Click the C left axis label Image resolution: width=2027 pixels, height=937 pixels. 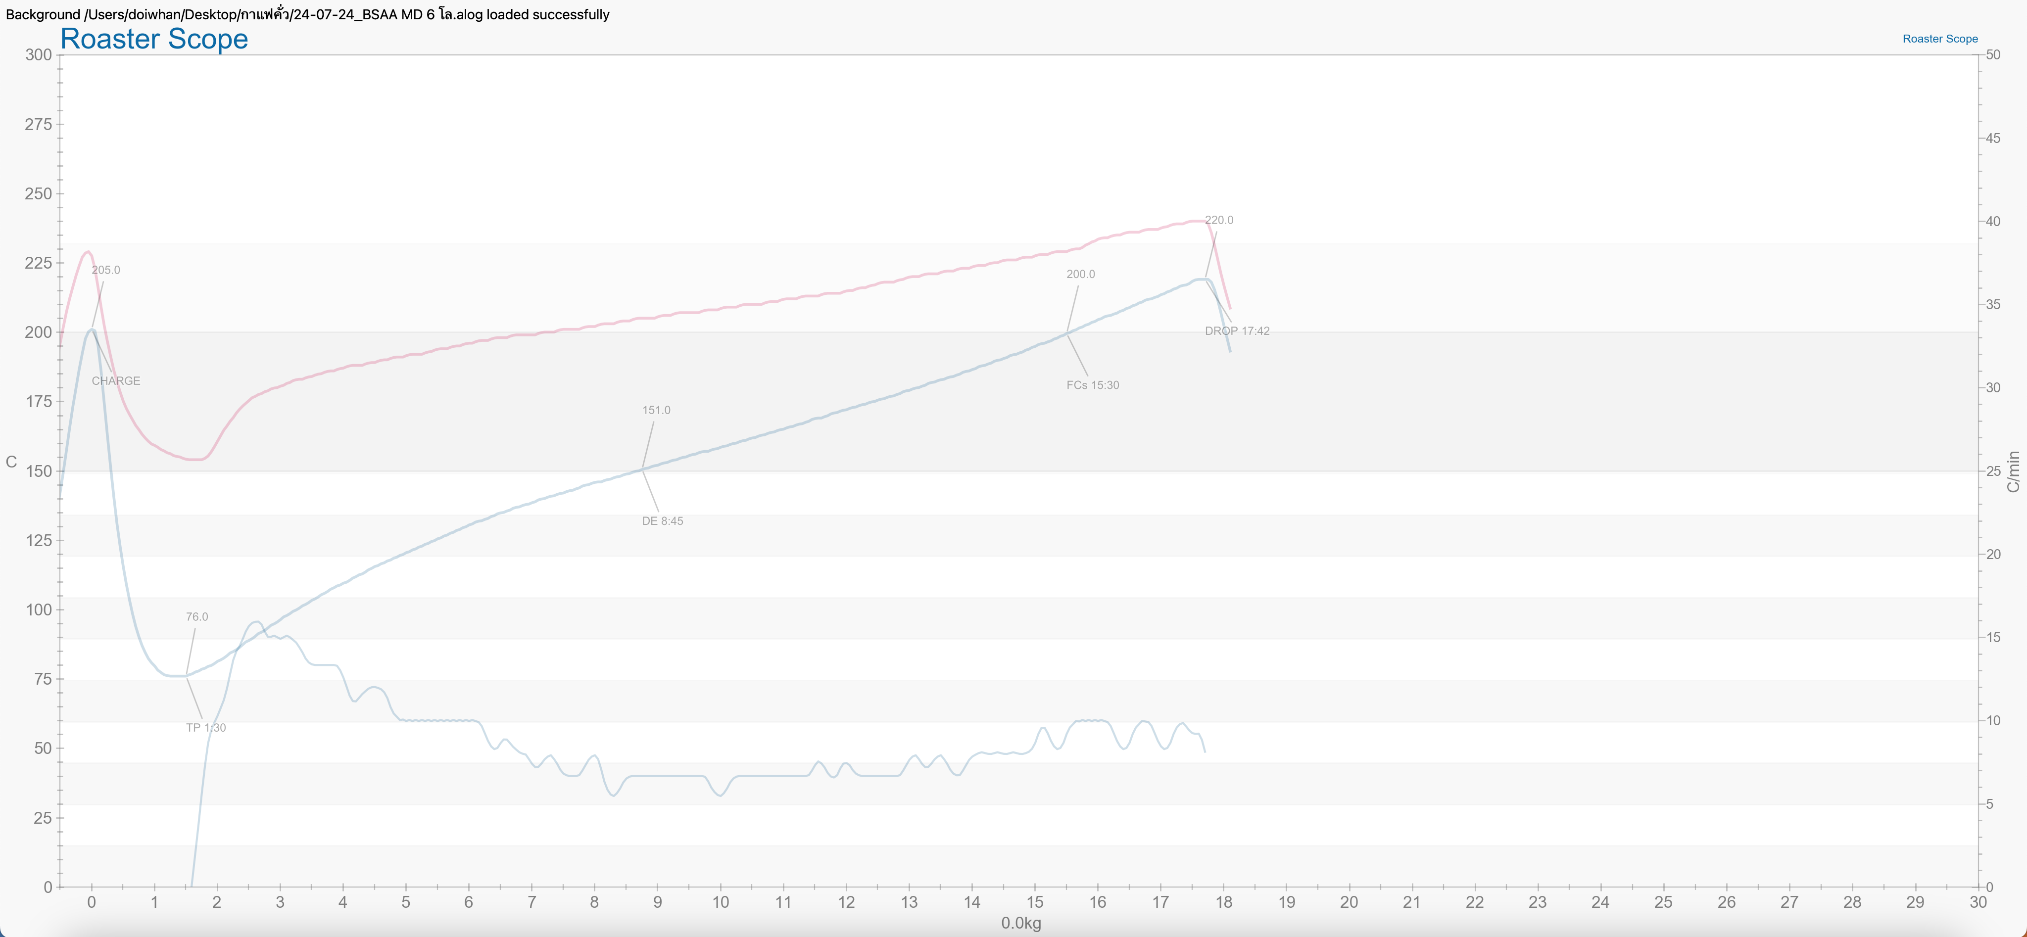click(11, 462)
